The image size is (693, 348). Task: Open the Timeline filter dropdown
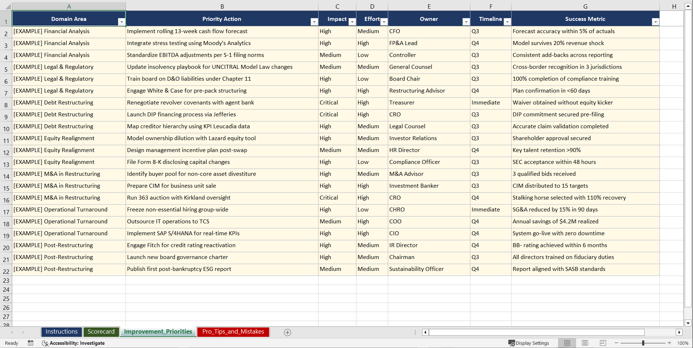[507, 22]
